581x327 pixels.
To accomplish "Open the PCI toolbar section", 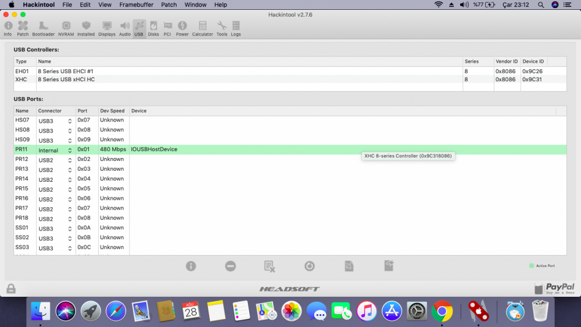I will (167, 28).
